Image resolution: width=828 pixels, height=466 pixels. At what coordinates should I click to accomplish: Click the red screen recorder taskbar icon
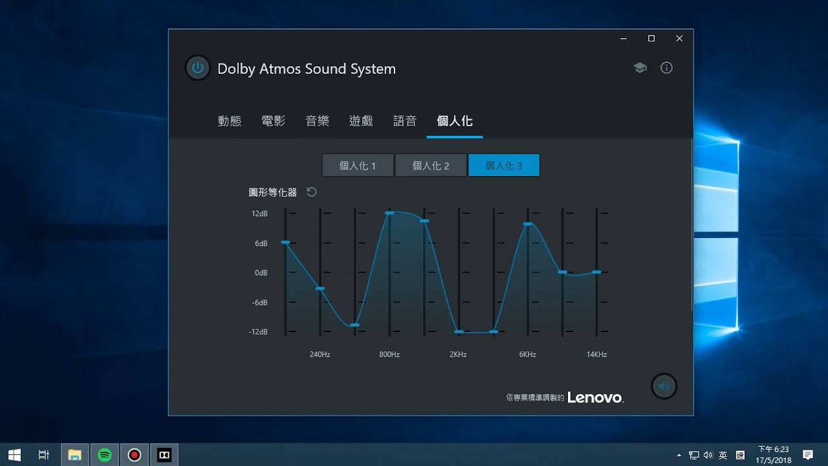[135, 455]
